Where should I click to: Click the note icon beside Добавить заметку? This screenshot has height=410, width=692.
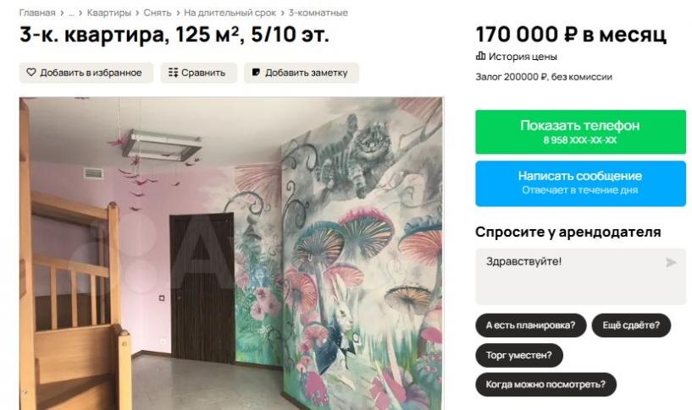click(256, 72)
